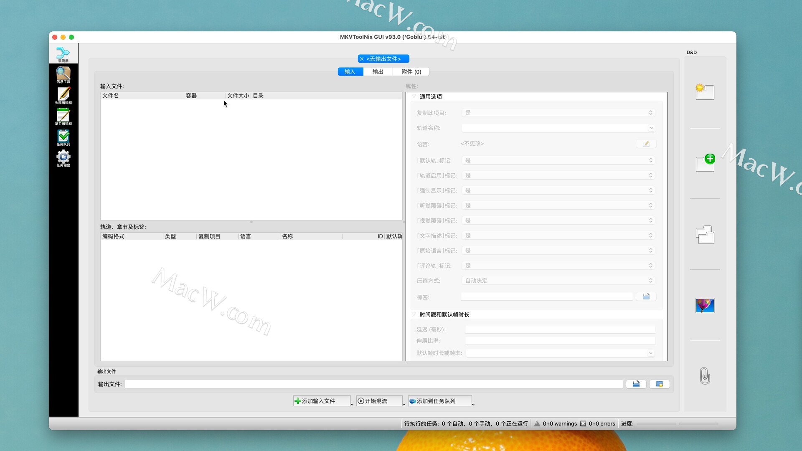Open the 头部编辑器 header editor
The image size is (802, 451).
63,96
